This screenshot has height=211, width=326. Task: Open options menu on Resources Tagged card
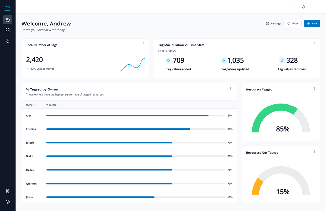coord(314,89)
